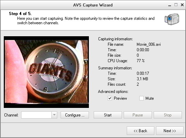The width and height of the screenshot is (186, 138).
Task: Click the Capturing information label
Action: tap(115, 39)
